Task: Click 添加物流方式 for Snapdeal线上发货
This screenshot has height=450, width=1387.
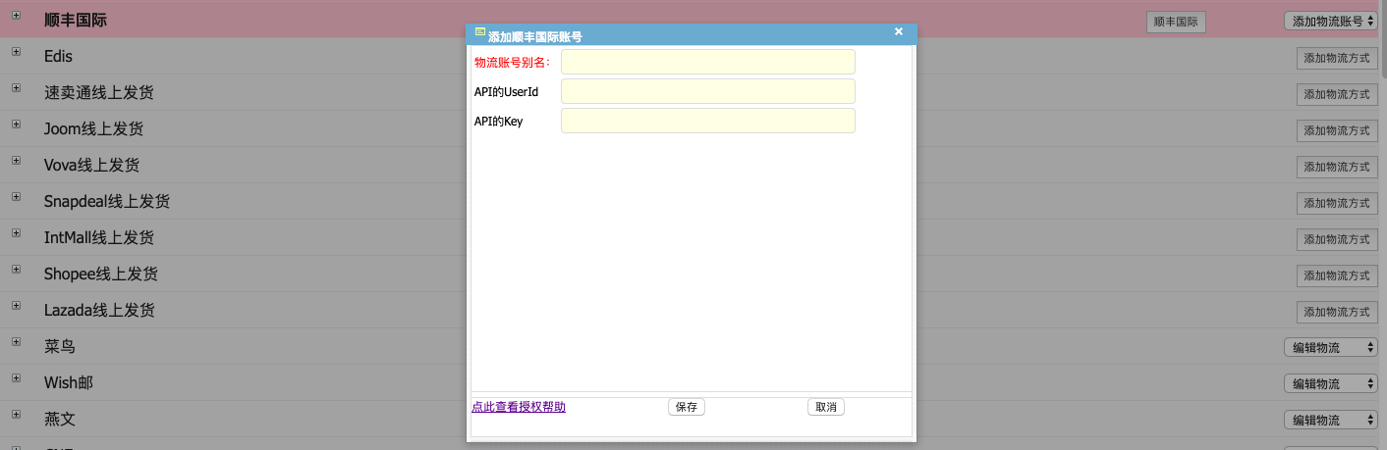Action: pos(1337,203)
